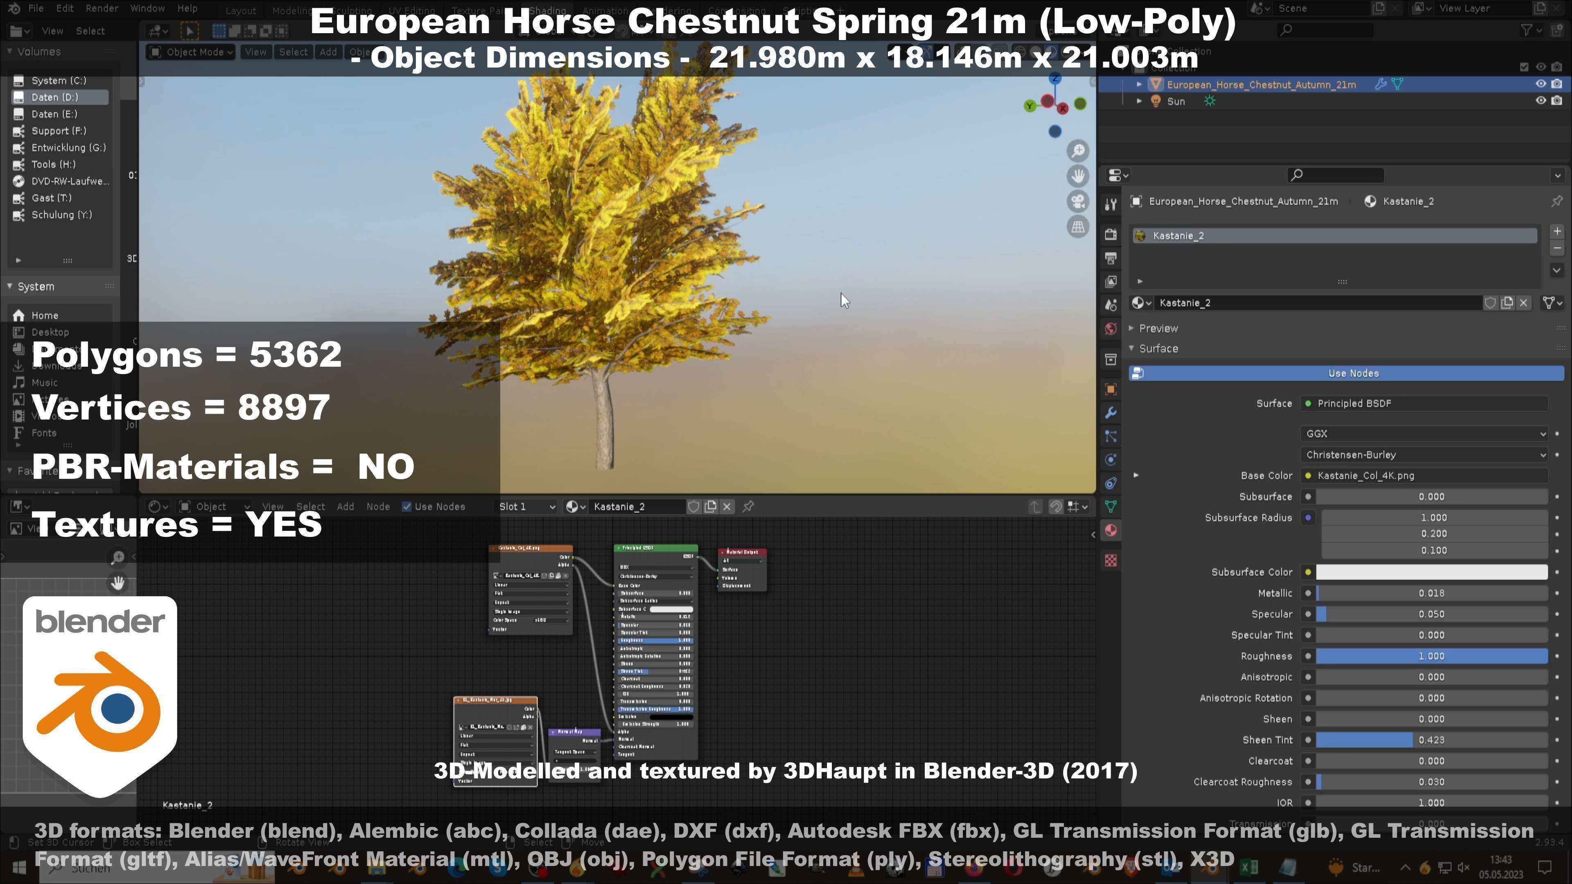
Task: Add material slot with plus button
Action: coord(1557,231)
